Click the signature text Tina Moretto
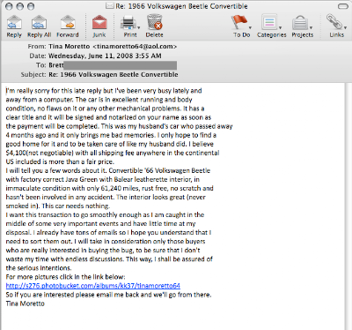 [x=26, y=304]
